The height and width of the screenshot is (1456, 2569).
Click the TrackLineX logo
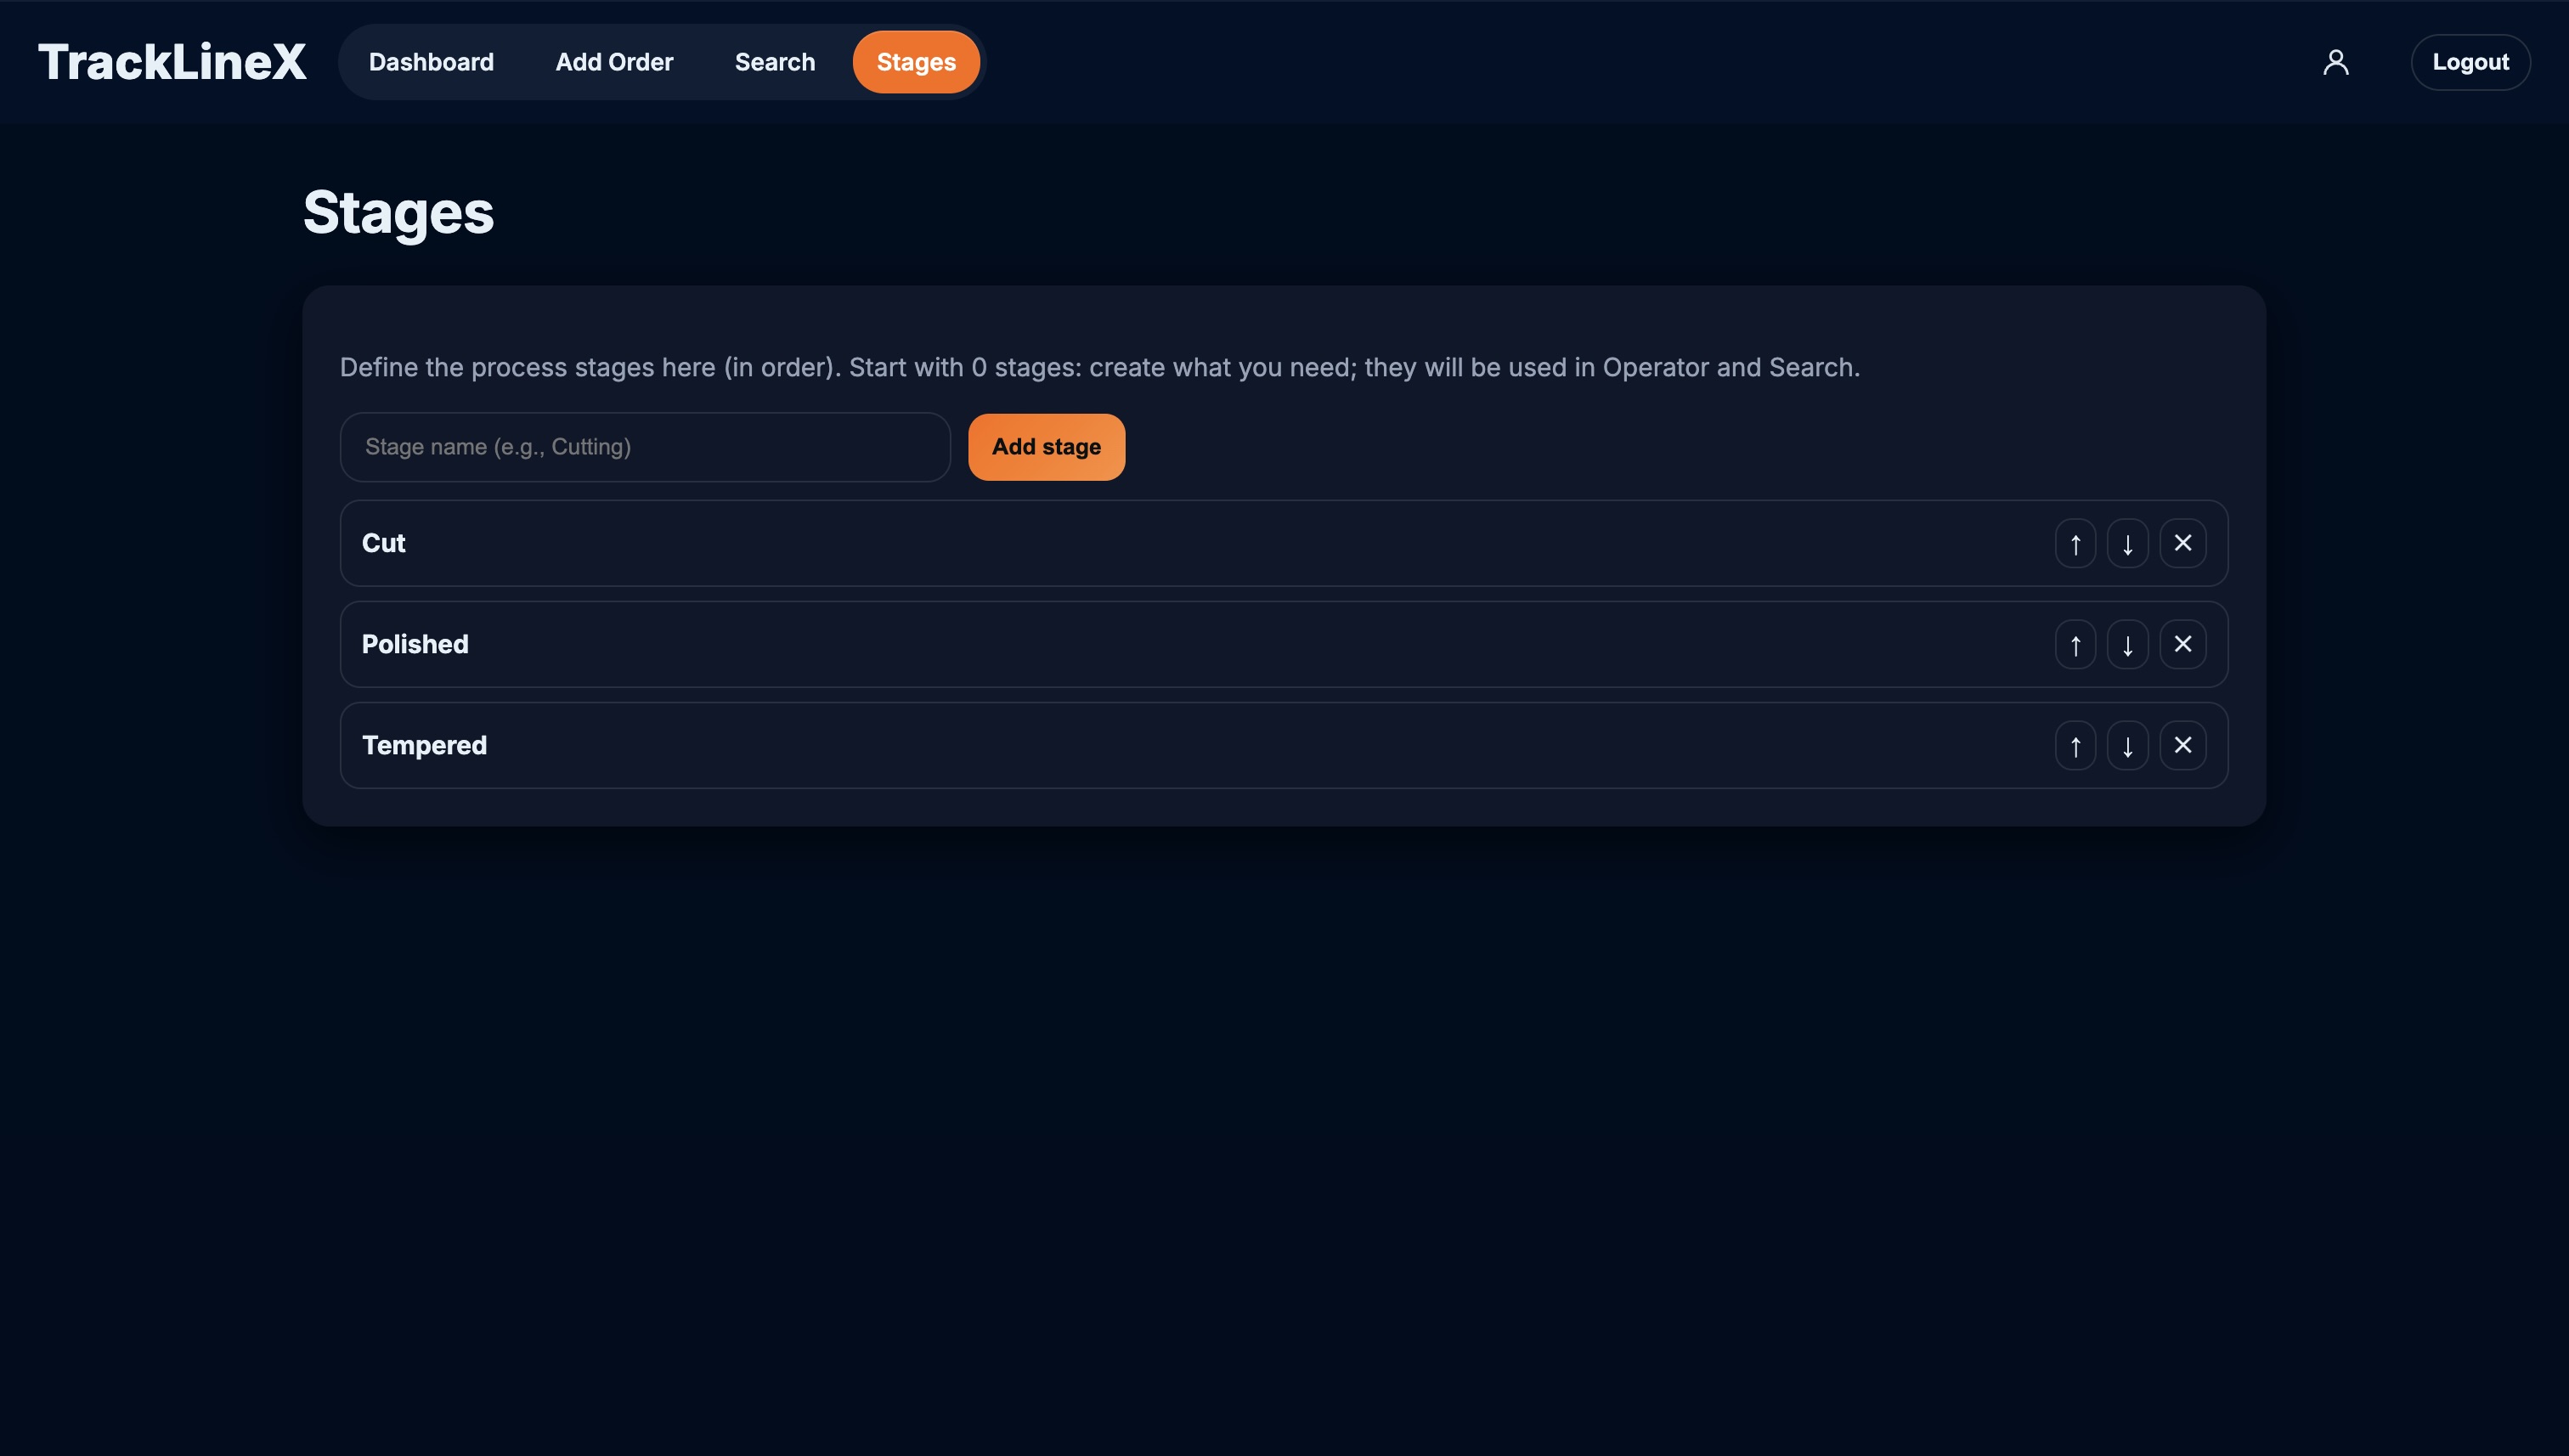(x=172, y=62)
